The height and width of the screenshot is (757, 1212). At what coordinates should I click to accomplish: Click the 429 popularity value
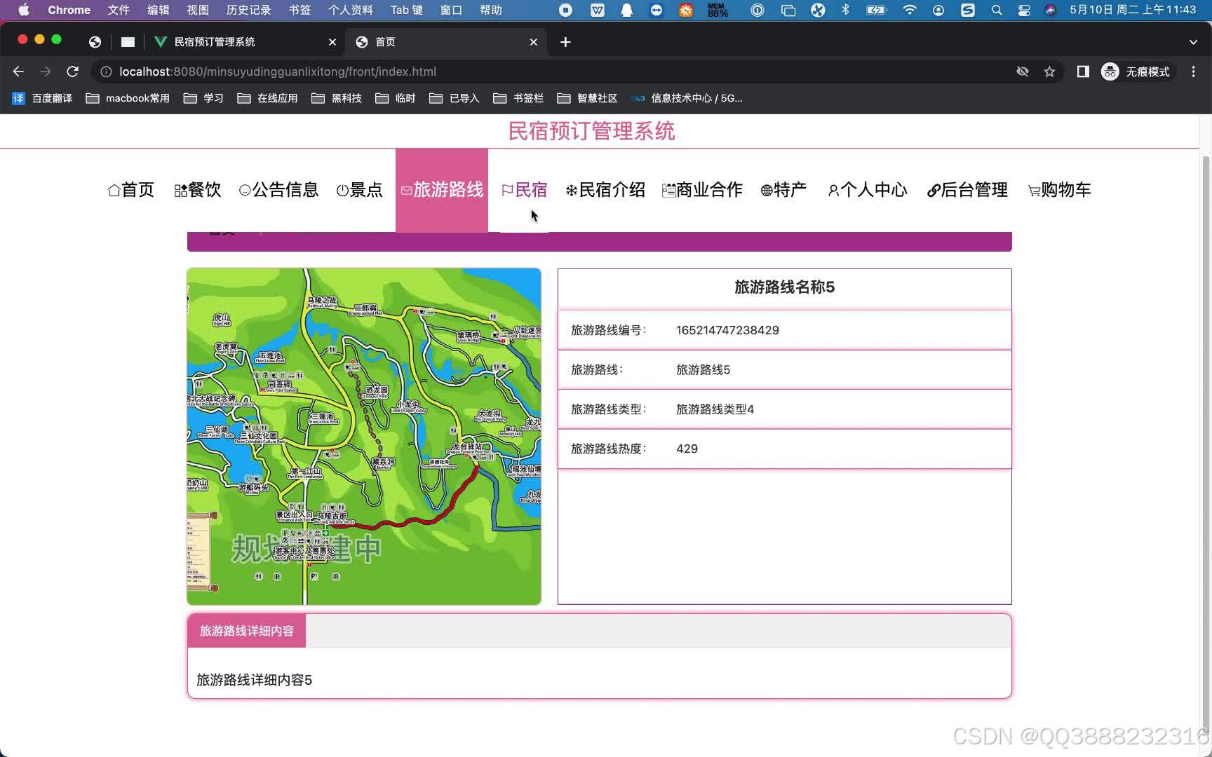pyautogui.click(x=687, y=449)
